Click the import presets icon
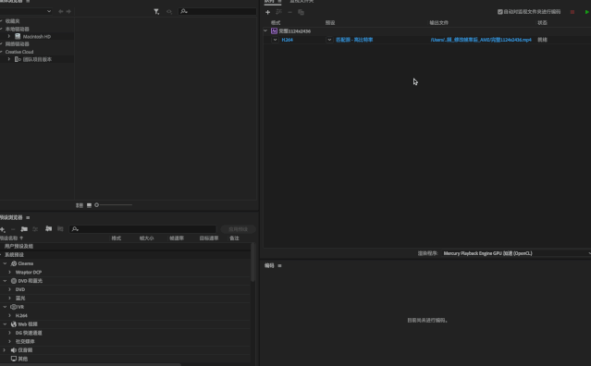This screenshot has width=591, height=366. tap(49, 228)
